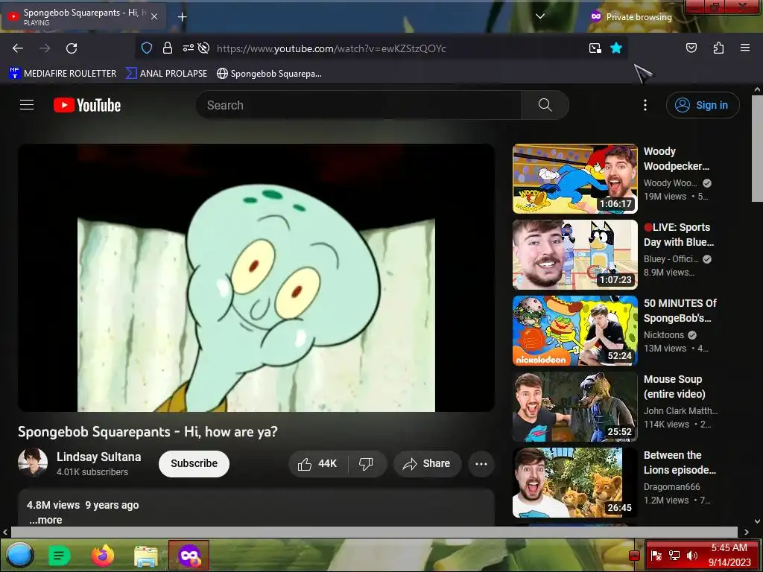Share this video
The width and height of the screenshot is (763, 572).
[427, 464]
